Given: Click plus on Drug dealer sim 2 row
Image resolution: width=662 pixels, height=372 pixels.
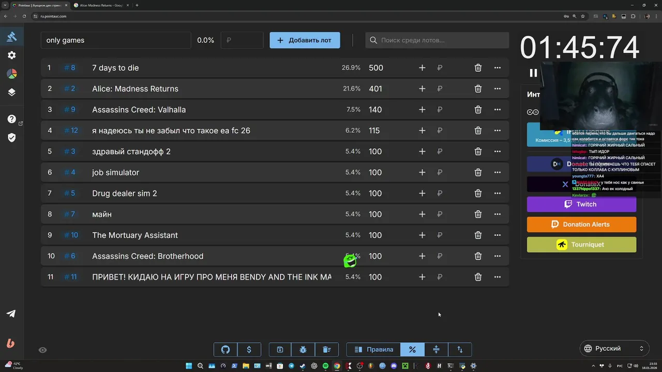Looking at the screenshot, I should click(x=422, y=193).
